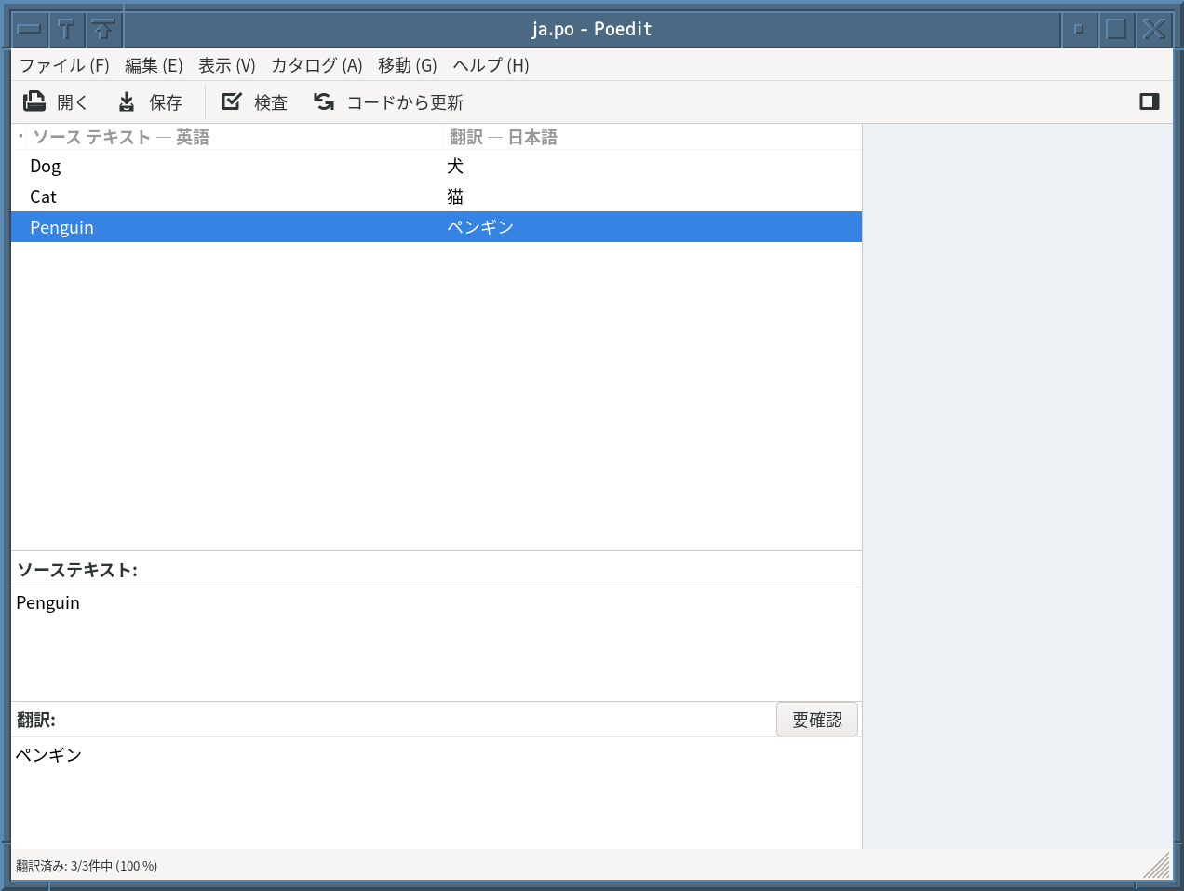Screen dimensions: 1184x891
Task: Select the Penguin row in the list
Action: [x=437, y=227]
